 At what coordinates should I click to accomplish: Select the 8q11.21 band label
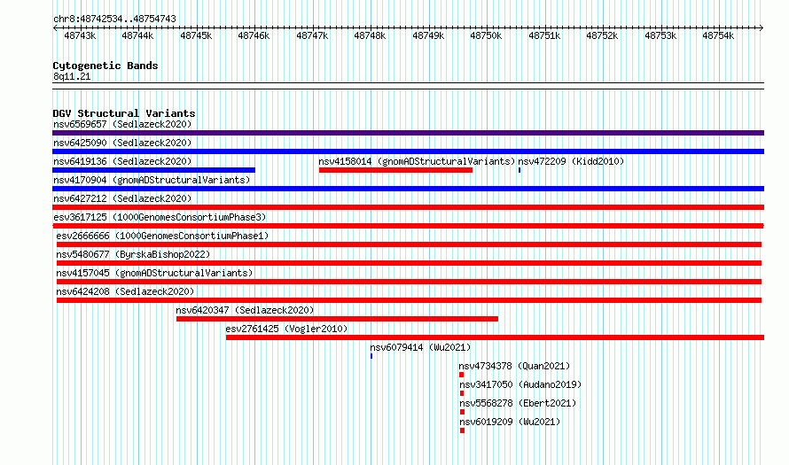tap(72, 76)
